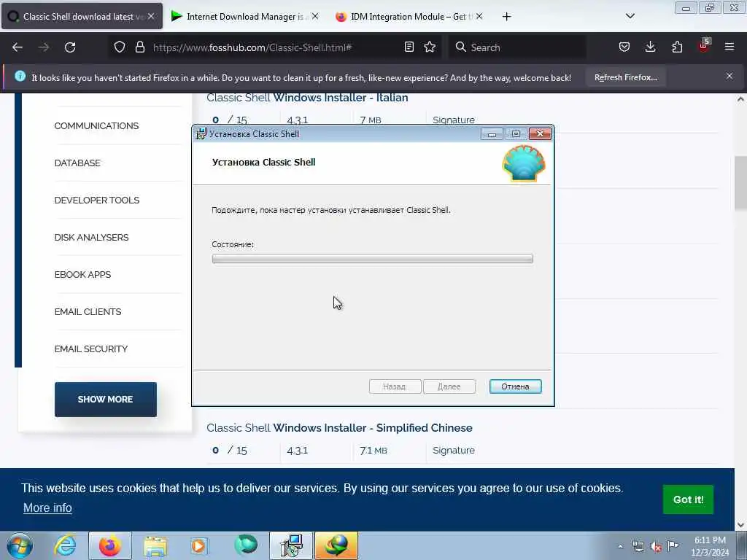Launch Internet Explorer from the taskbar
The image size is (747, 560).
[65, 545]
